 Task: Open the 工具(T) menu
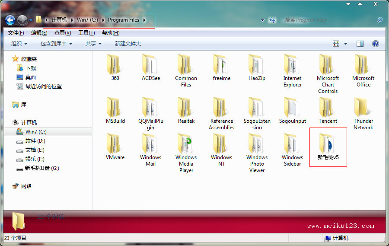click(x=86, y=33)
